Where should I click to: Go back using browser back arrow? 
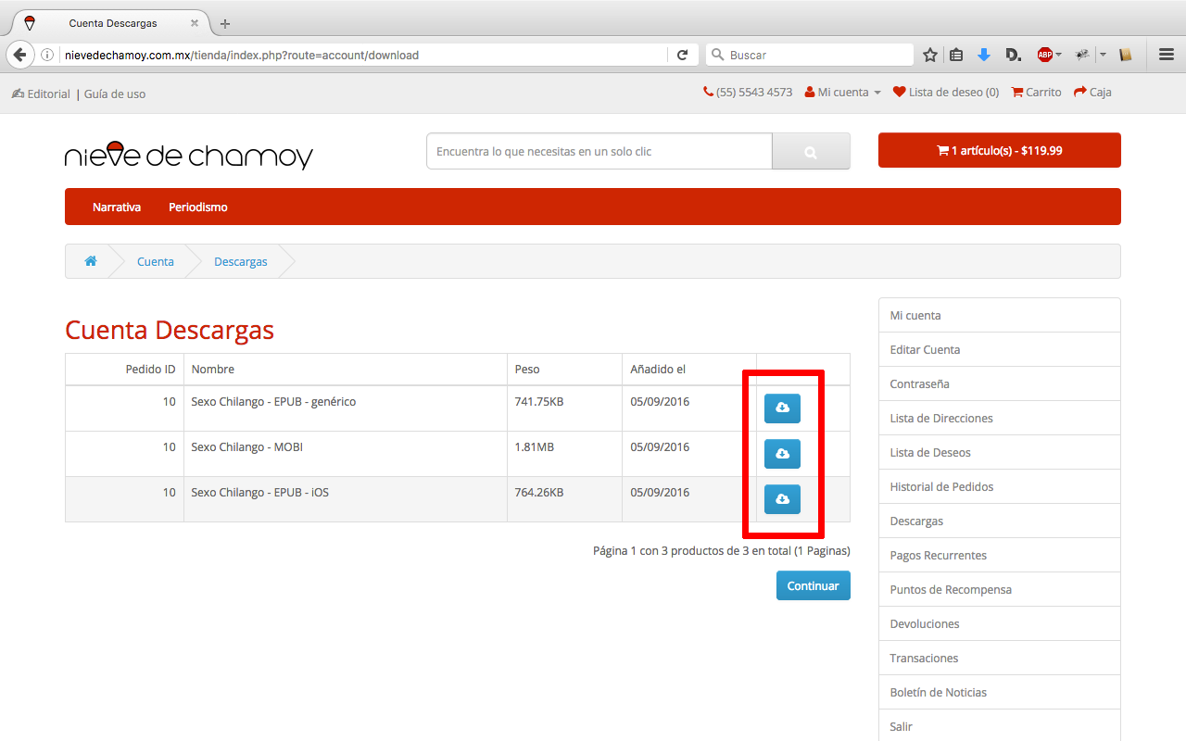(x=19, y=55)
